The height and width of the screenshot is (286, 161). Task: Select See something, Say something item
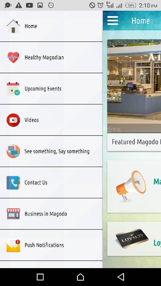(51, 151)
